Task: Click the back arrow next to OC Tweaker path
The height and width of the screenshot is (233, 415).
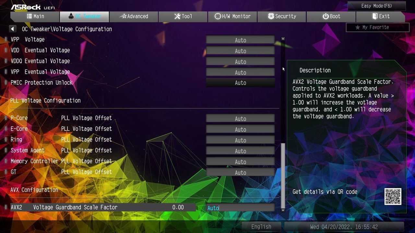Action: tap(13, 29)
